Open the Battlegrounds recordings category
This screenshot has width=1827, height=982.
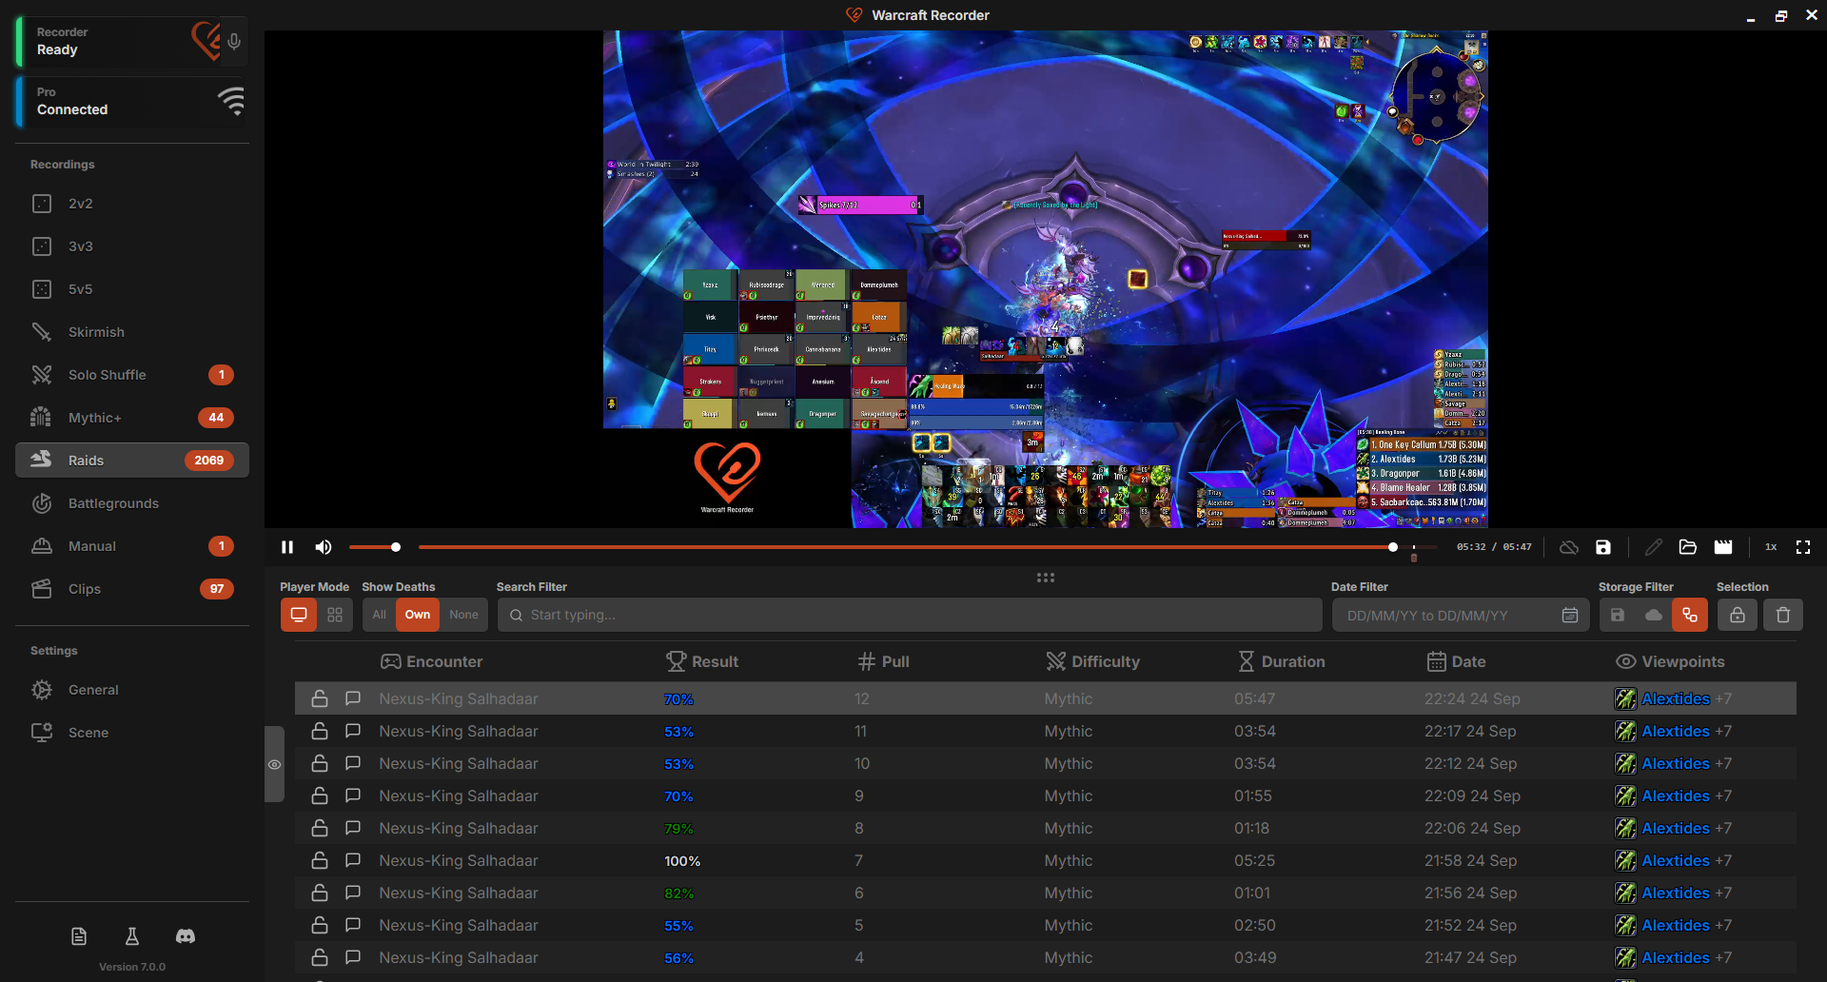[x=132, y=503]
